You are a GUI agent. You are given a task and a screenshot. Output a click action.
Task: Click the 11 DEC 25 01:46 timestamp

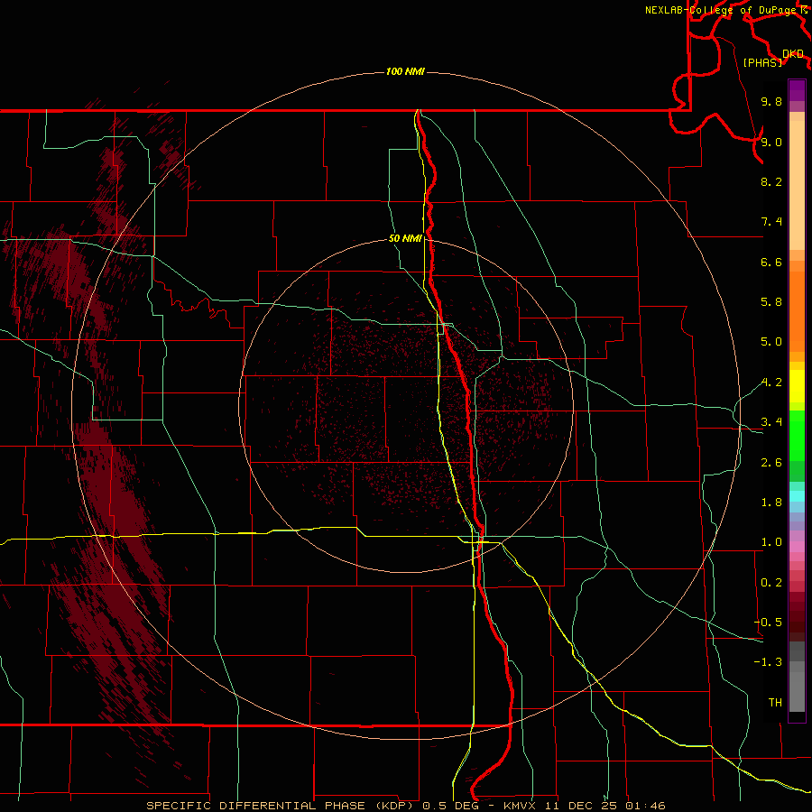click(x=607, y=806)
